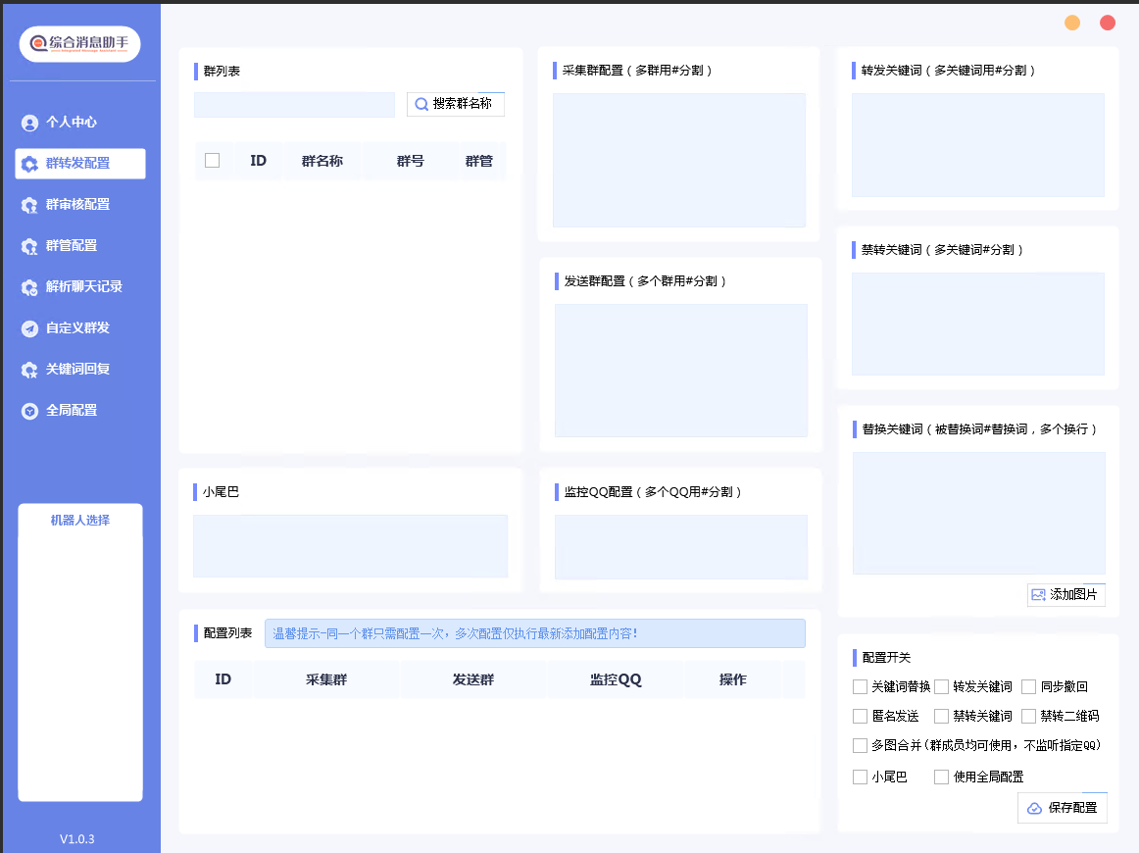Focus the 采集群配置 text area

click(x=678, y=160)
